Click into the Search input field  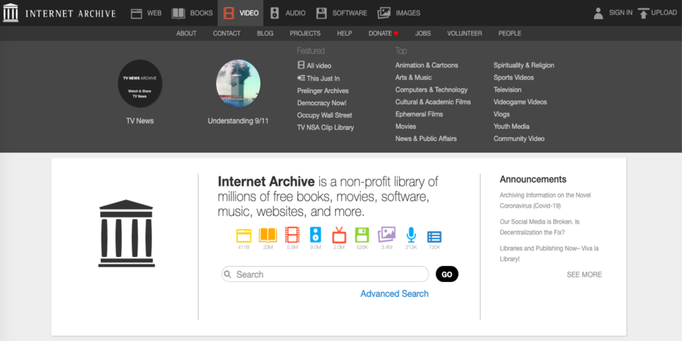(325, 274)
